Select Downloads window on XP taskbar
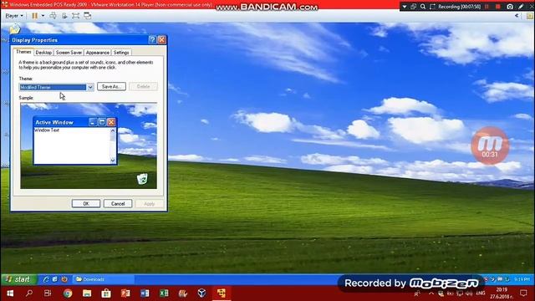Viewport: 535px width, 301px height. coord(104,279)
